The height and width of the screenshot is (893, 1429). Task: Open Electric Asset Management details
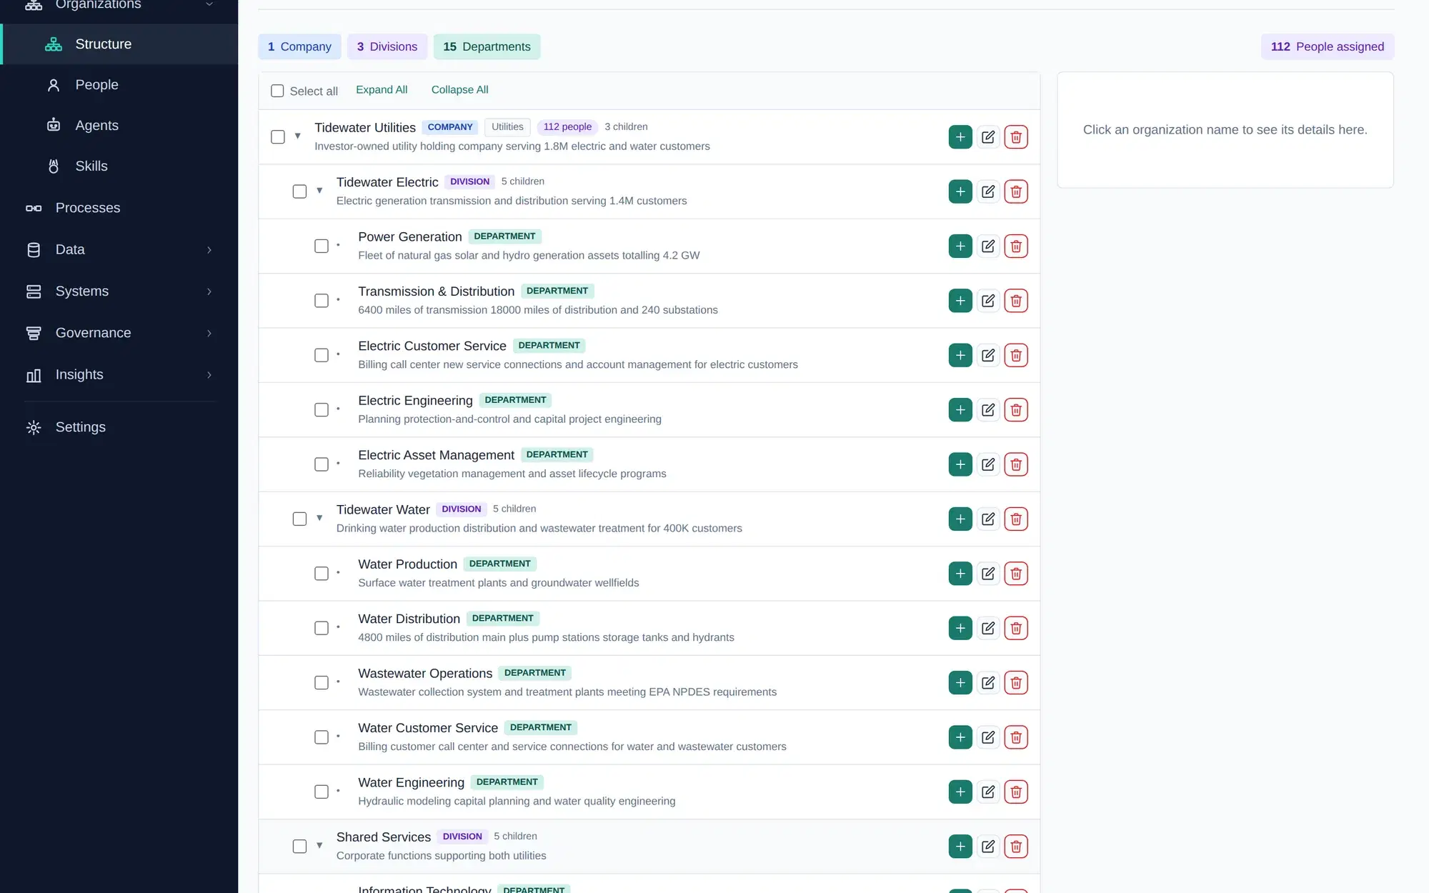click(436, 455)
